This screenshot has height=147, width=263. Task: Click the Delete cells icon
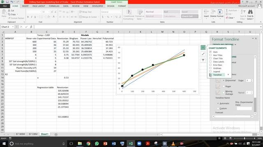[x=213, y=13]
